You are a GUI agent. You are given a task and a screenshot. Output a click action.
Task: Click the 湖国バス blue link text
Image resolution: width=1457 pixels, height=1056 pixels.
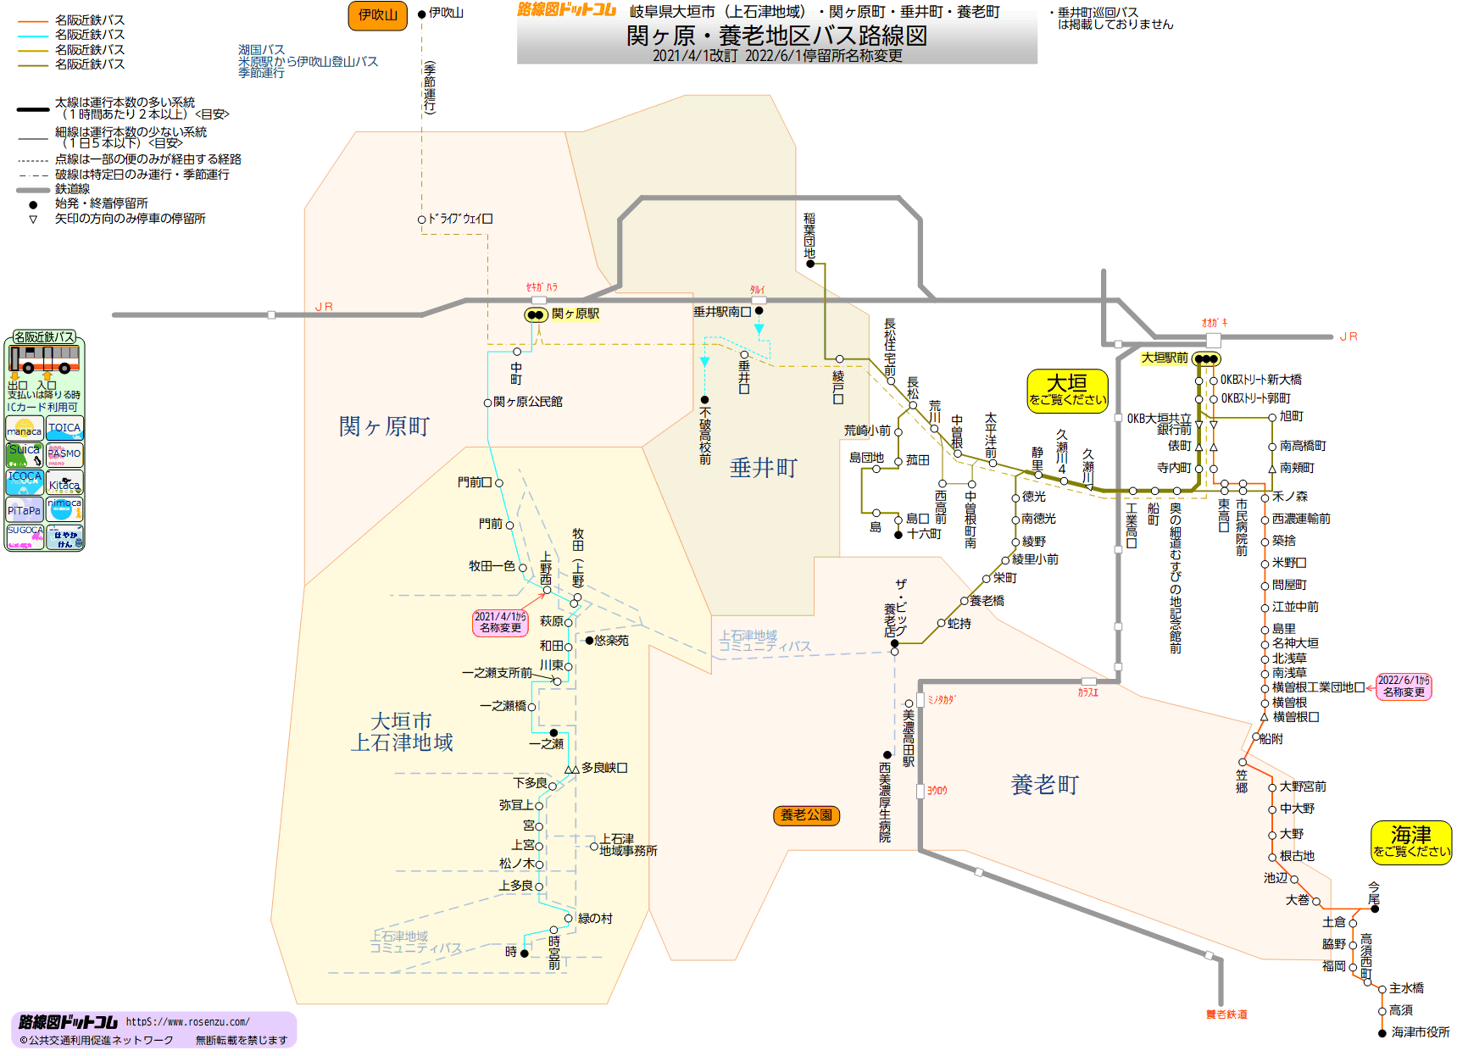(261, 50)
